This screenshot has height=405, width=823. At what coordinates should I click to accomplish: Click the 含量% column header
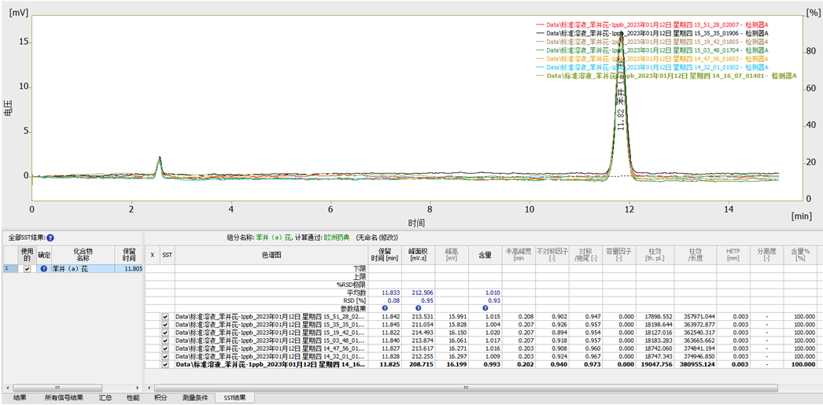click(x=800, y=255)
